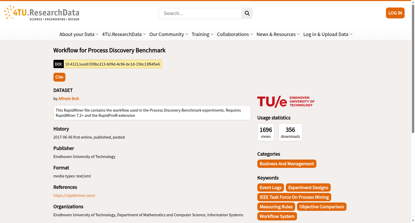This screenshot has width=415, height=223.
Task: Click the Organizations department text line
Action: tap(148, 215)
